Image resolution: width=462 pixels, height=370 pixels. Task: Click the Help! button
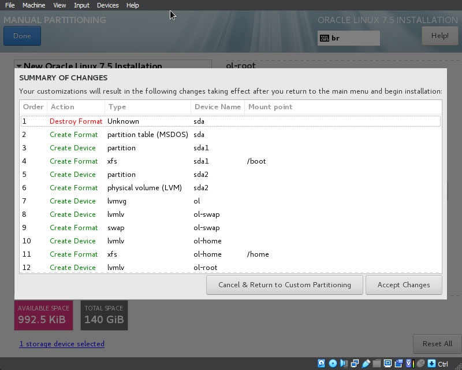[440, 36]
